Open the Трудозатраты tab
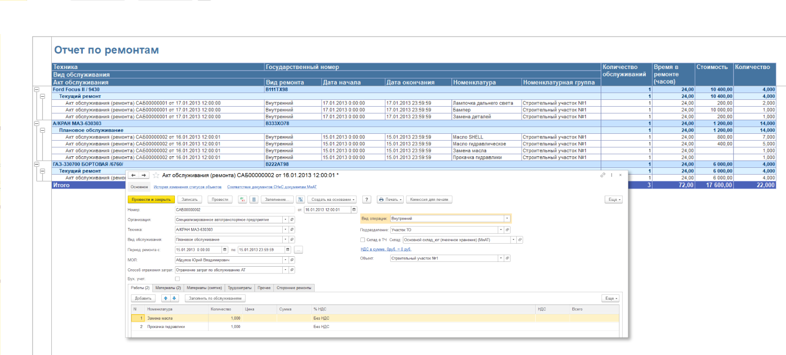Screen dimensions: 786x355 (240, 288)
